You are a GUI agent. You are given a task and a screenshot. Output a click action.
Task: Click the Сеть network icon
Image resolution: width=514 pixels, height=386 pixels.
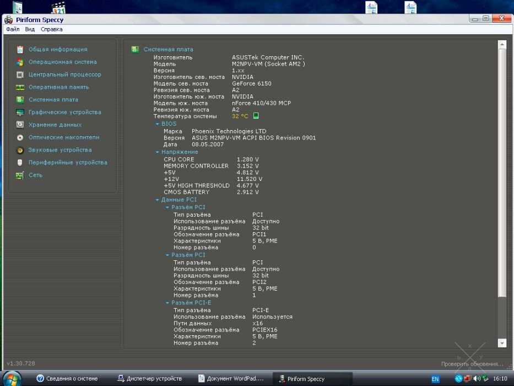(x=20, y=175)
